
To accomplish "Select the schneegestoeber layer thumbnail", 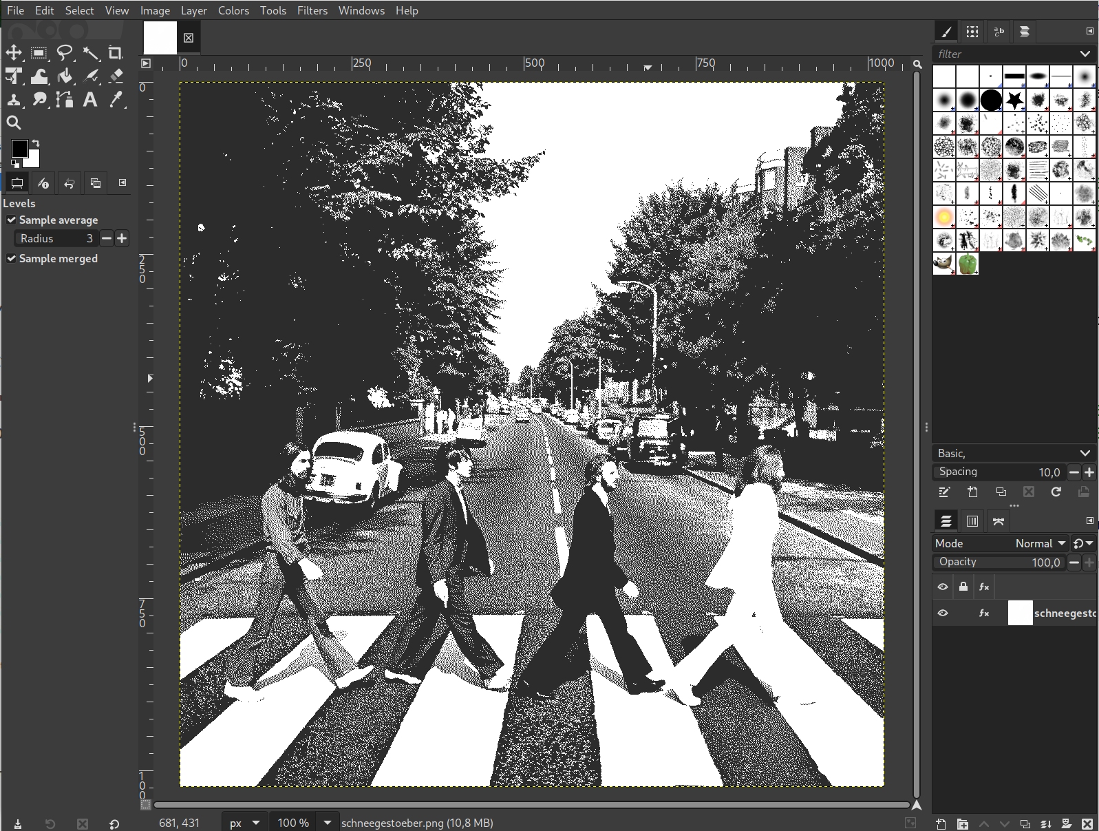I will pos(1020,613).
